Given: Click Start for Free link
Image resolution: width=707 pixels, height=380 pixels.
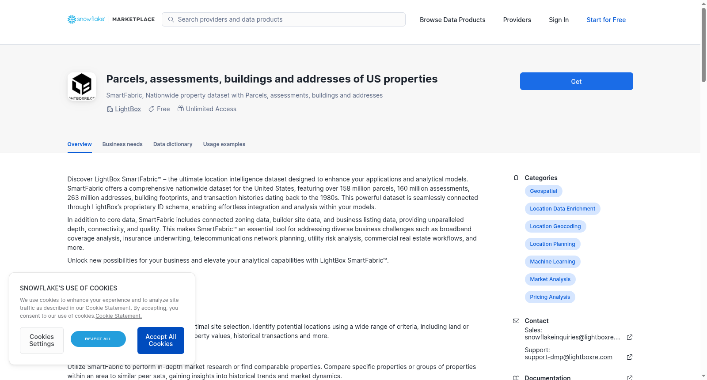Looking at the screenshot, I should 606,20.
